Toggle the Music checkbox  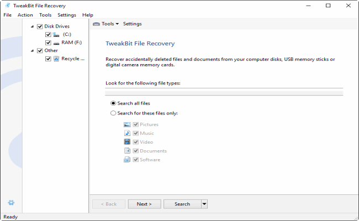pyautogui.click(x=136, y=133)
